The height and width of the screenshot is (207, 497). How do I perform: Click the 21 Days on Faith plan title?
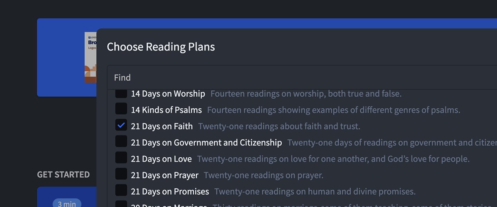161,126
